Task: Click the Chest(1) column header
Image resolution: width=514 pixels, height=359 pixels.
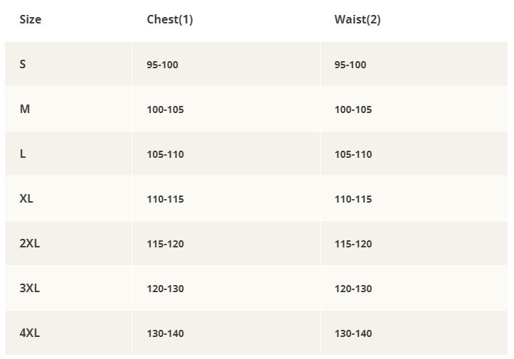Action: click(170, 19)
